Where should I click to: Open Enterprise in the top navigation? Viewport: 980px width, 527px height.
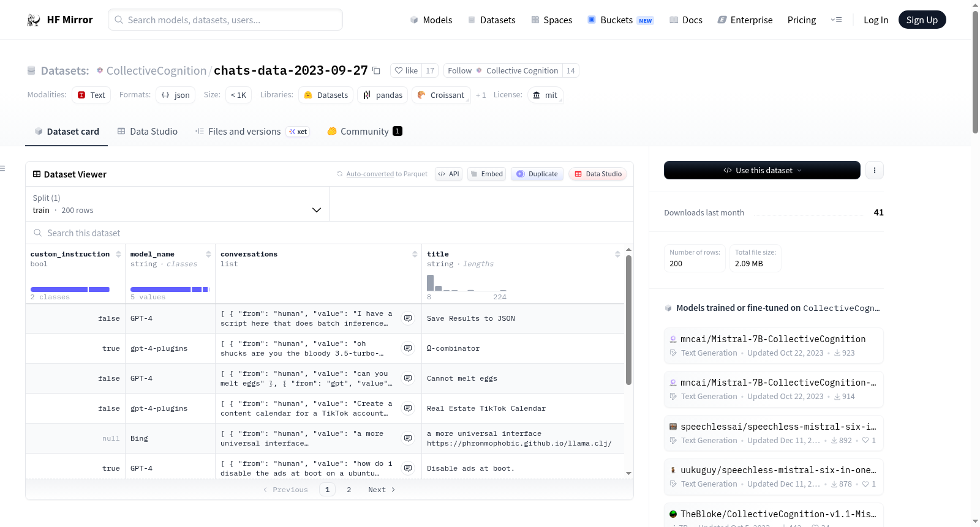[x=745, y=20]
